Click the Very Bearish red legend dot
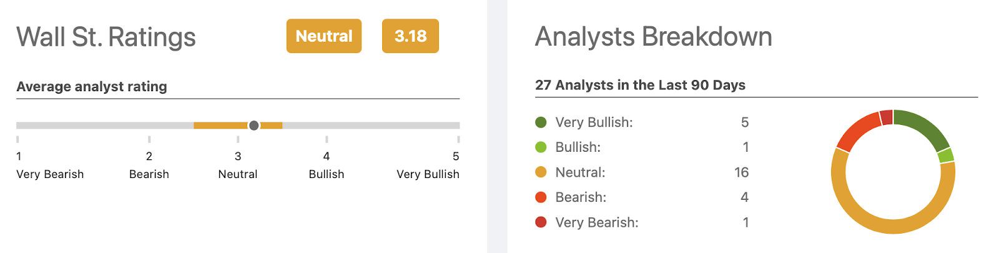 541,222
